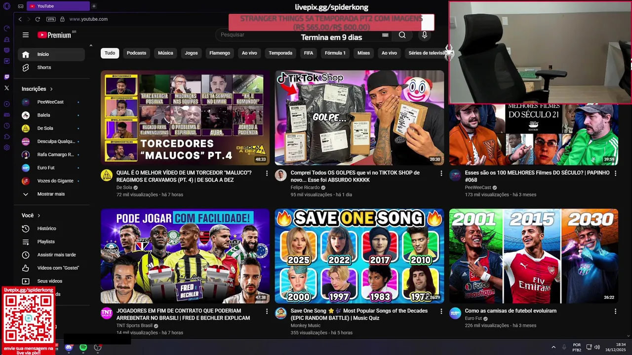Screen dimensions: 632x355
Task: Open X from Opera sidebar
Action: 6,88
